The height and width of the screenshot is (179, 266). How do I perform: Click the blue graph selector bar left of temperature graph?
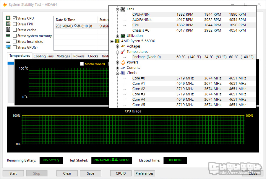[x=11, y=63]
